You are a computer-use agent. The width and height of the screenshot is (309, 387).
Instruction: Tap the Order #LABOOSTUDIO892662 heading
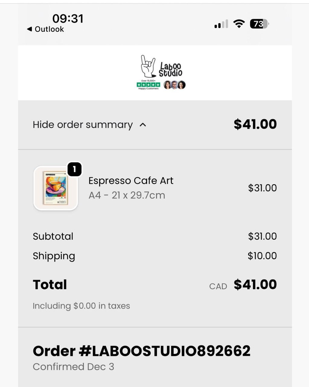point(142,351)
